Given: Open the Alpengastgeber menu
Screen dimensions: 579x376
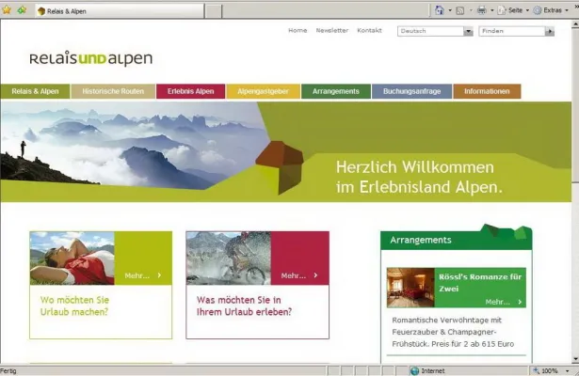Looking at the screenshot, I should pos(263,91).
